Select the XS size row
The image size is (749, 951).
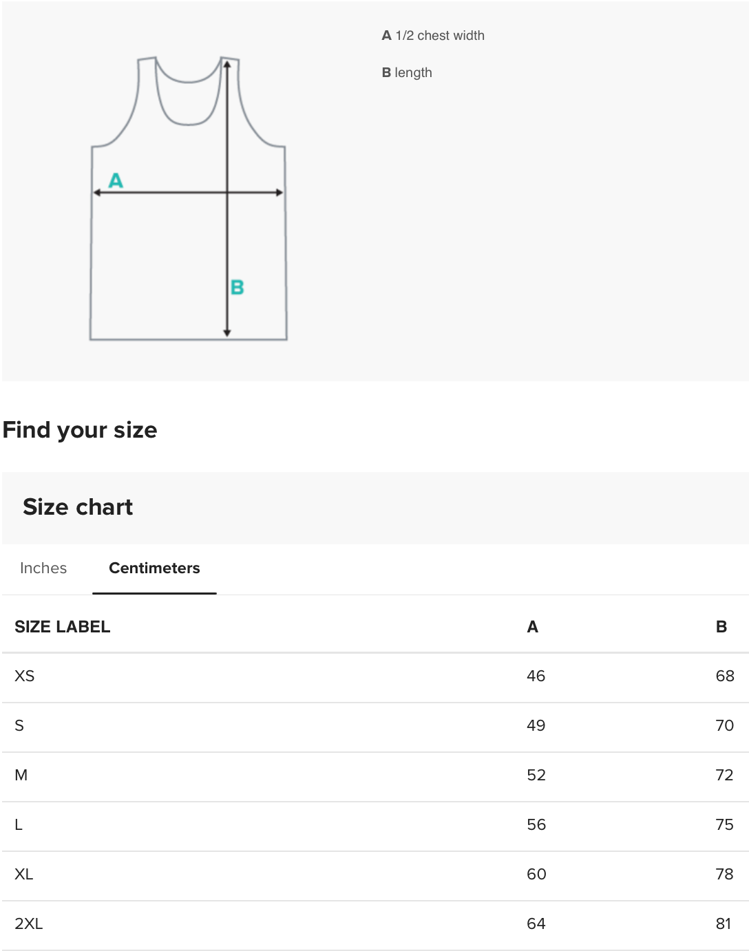tap(375, 677)
